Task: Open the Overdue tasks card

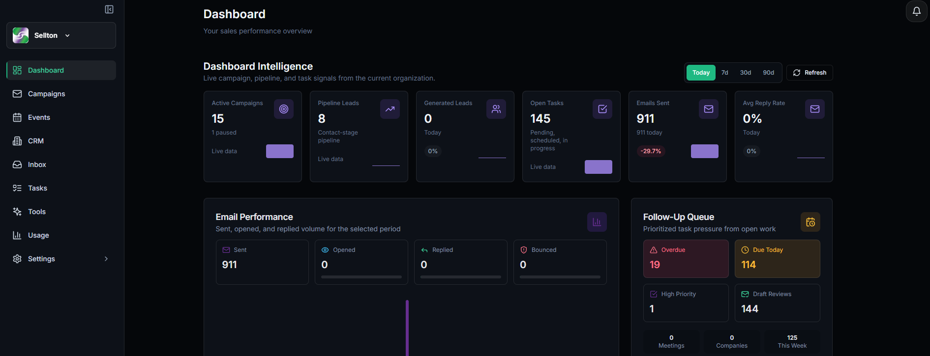Action: pyautogui.click(x=686, y=259)
